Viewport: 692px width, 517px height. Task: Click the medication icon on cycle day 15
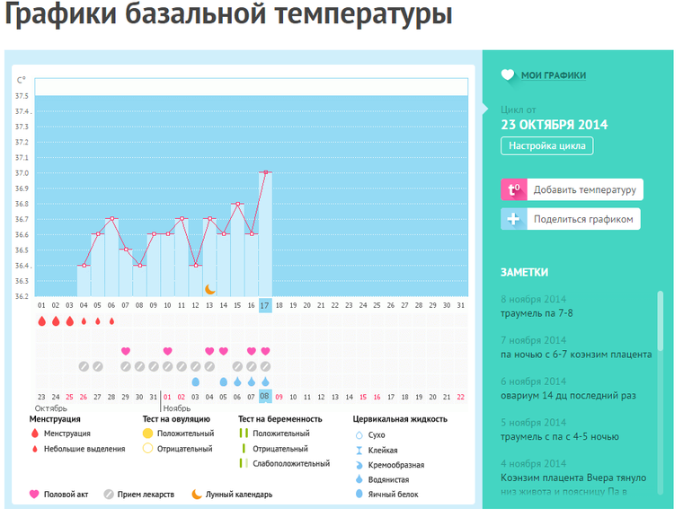pyautogui.click(x=237, y=366)
